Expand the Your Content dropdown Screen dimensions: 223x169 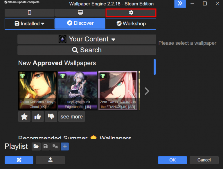(x=87, y=39)
